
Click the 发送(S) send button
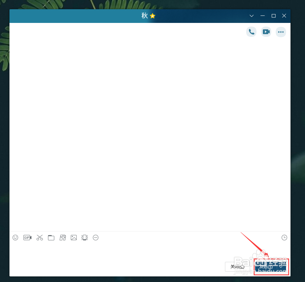[266, 267]
